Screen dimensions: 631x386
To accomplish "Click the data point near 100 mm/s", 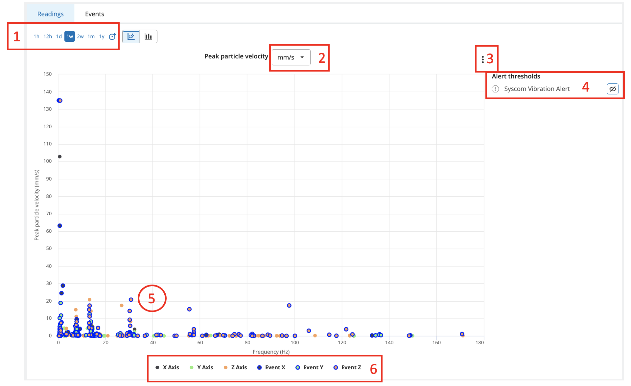I will coord(60,157).
